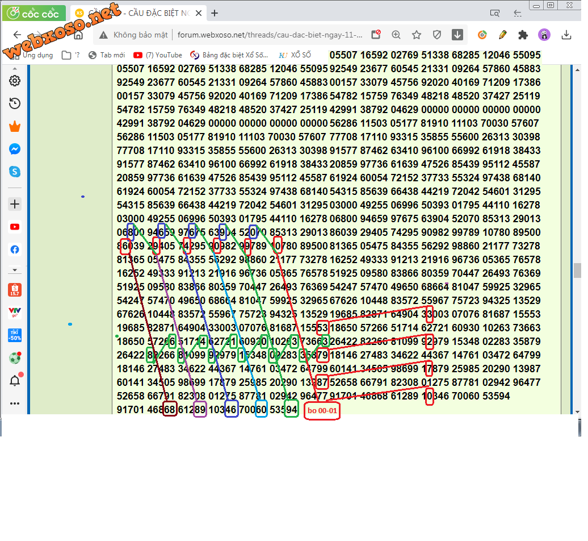
Task: Open sidebar settings gear
Action: click(x=15, y=81)
